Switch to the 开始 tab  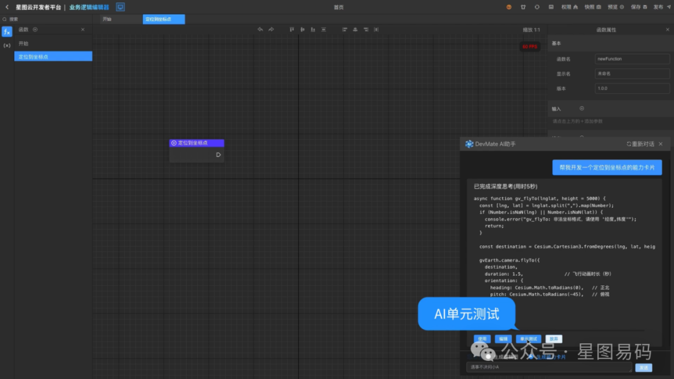(121, 19)
